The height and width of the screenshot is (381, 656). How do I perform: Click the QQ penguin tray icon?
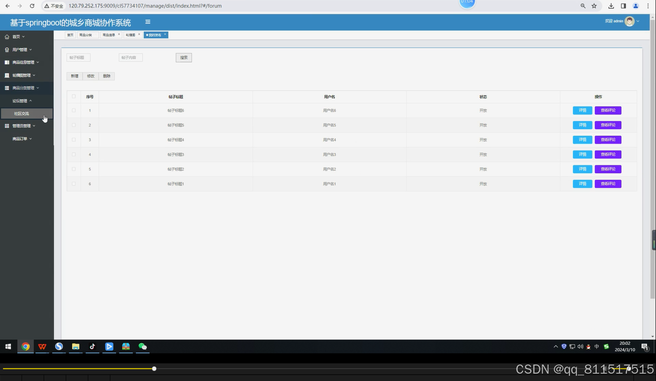point(588,346)
